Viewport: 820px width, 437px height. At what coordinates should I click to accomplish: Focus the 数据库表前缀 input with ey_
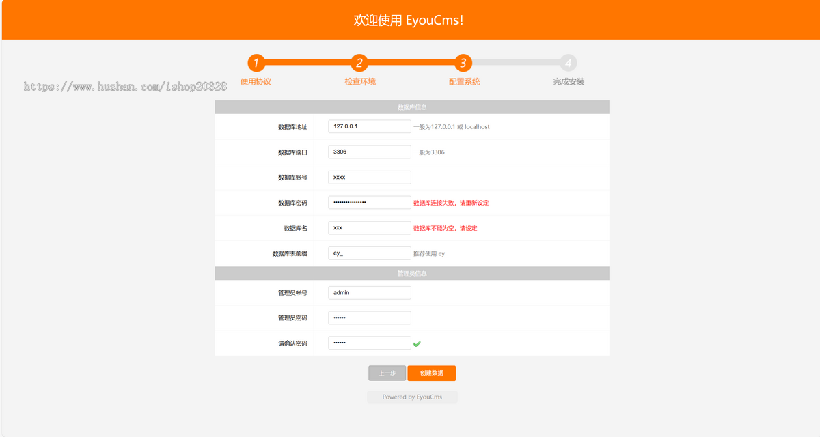(x=370, y=253)
